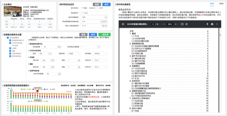Click 充电桩 单机功率 input showing 100
This screenshot has width=227, height=116.
tap(46, 60)
